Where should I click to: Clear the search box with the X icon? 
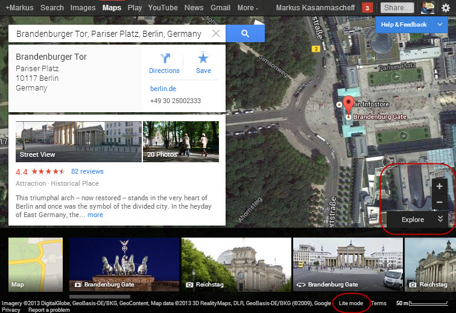(216, 34)
